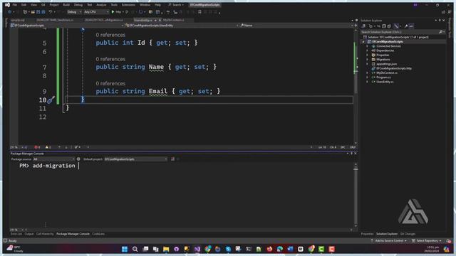Switch to the MyDbContext.cs editor tab
Viewport: 456px width, 256px height.
click(174, 20)
